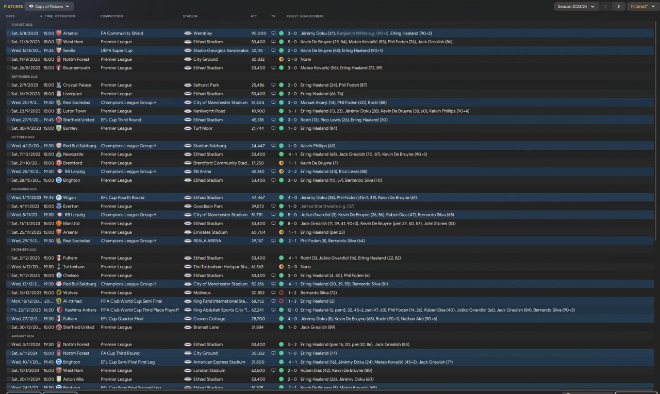
Task: Open the FA Community Shield competition link
Action: tap(122, 33)
